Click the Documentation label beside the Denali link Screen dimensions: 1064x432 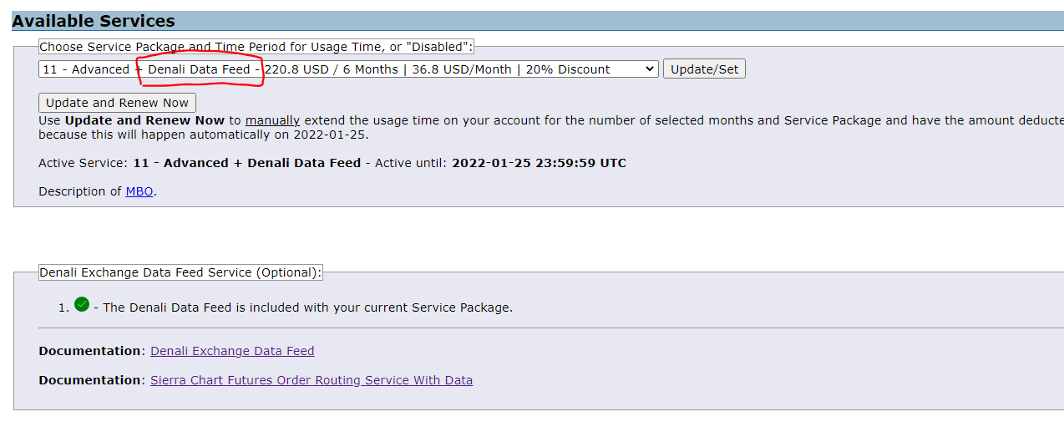point(89,351)
